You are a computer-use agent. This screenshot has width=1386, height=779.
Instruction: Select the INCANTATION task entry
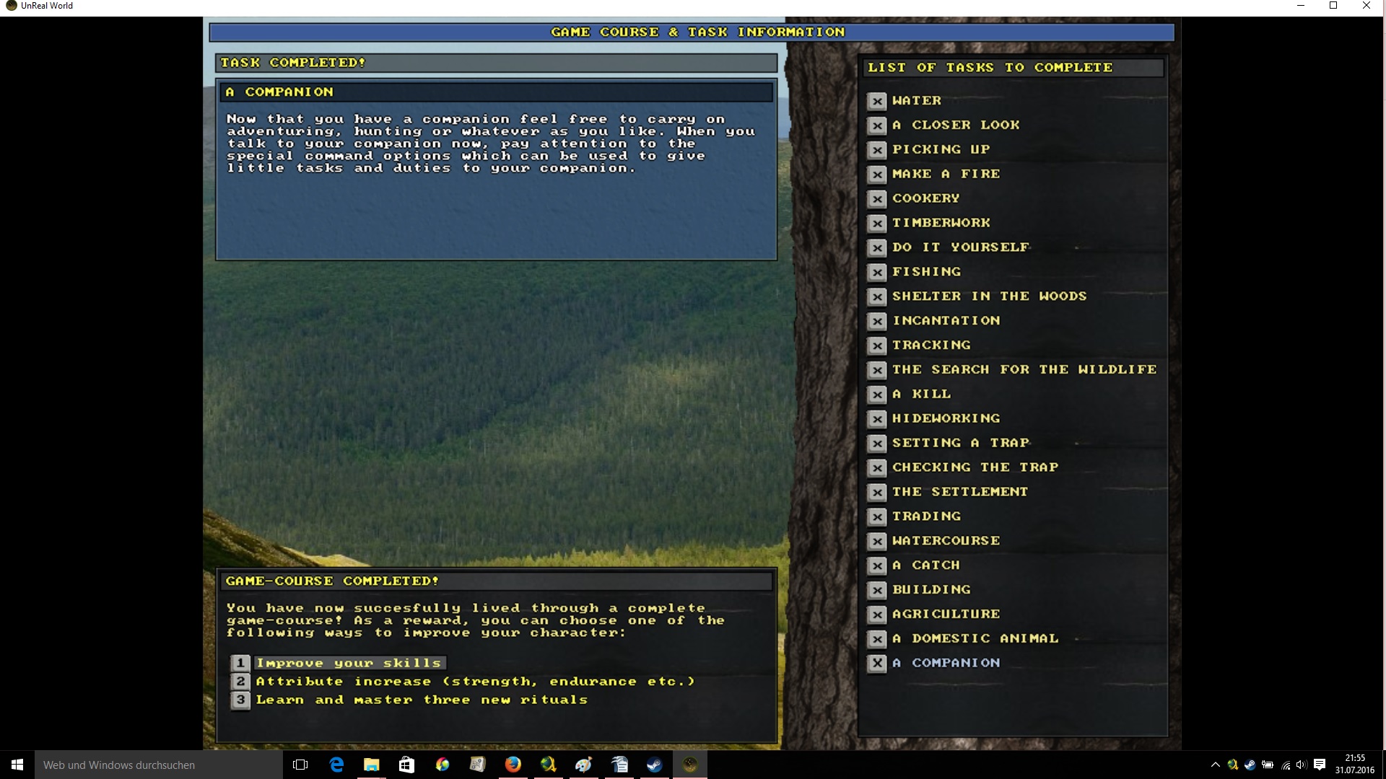click(x=946, y=321)
